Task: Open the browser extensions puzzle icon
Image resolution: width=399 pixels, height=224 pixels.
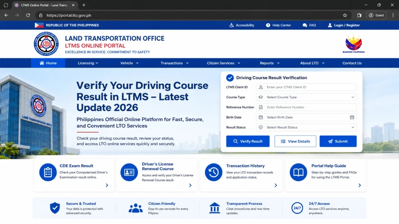Action: 359,15
